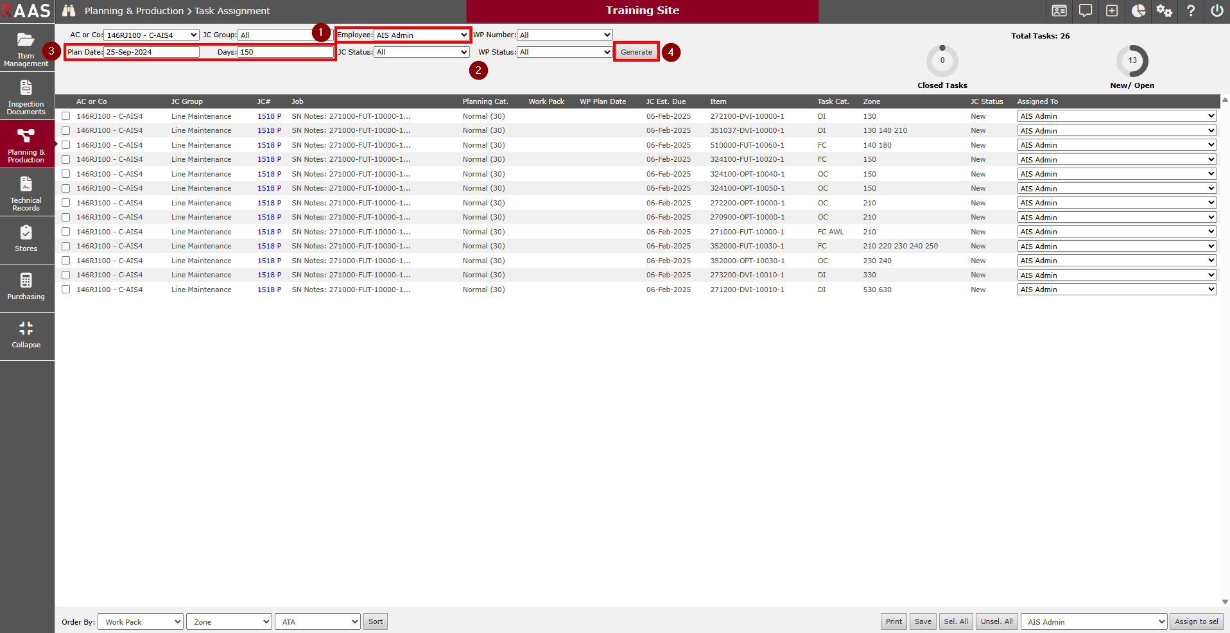Open Inspection Documents in the sidebar
This screenshot has height=633, width=1230.
click(26, 96)
